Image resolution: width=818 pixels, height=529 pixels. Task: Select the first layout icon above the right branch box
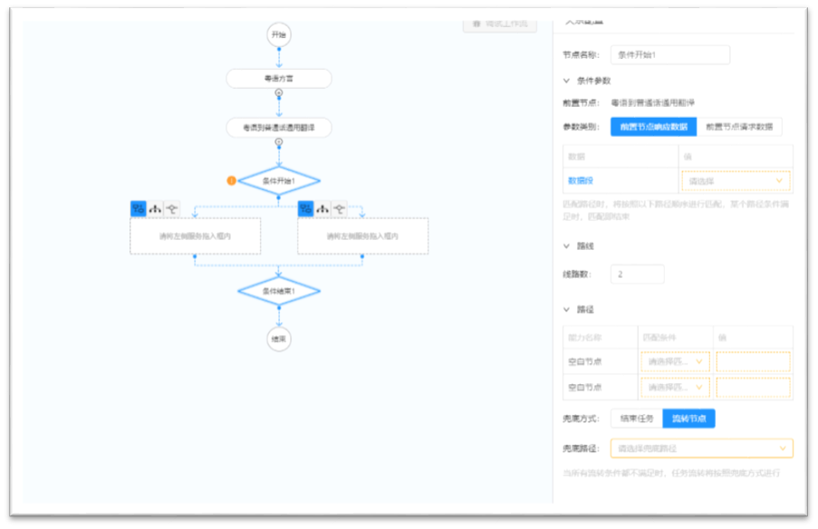tap(305, 209)
